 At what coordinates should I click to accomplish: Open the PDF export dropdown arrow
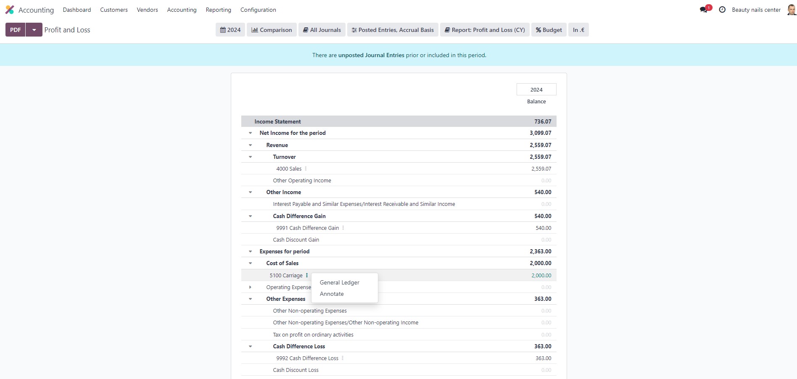(x=34, y=30)
